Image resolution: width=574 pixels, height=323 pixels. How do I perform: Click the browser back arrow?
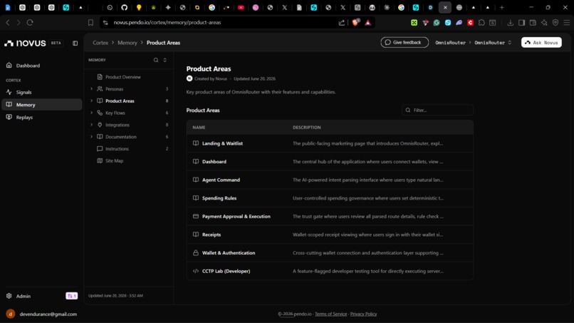(x=8, y=22)
